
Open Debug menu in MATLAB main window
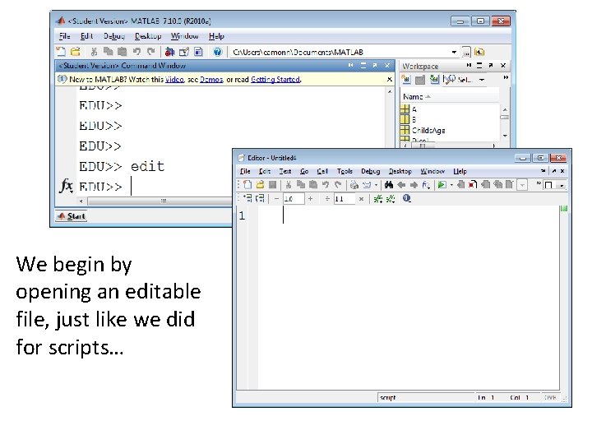[x=114, y=36]
